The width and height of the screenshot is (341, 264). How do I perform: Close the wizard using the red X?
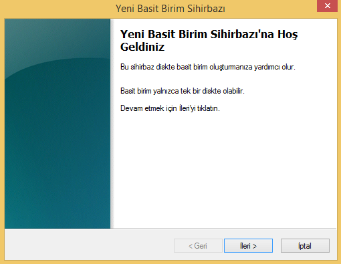pyautogui.click(x=327, y=6)
